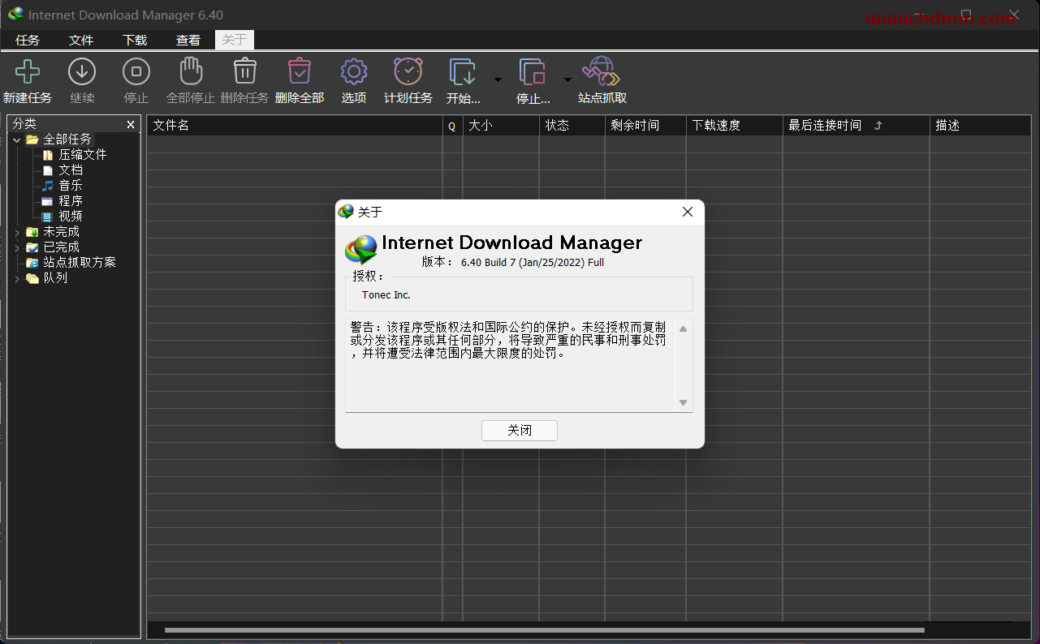Select the 压缩文件 category in tree
This screenshot has height=644, width=1040.
tap(82, 154)
